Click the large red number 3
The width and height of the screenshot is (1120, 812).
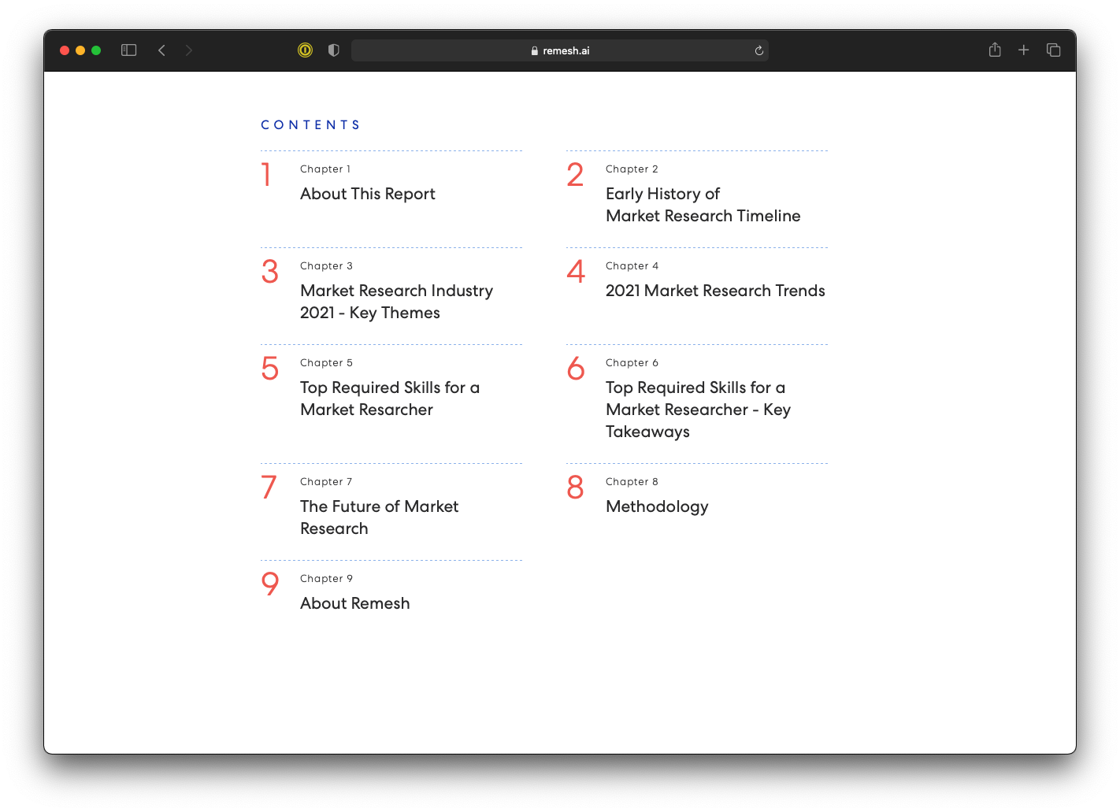[269, 272]
